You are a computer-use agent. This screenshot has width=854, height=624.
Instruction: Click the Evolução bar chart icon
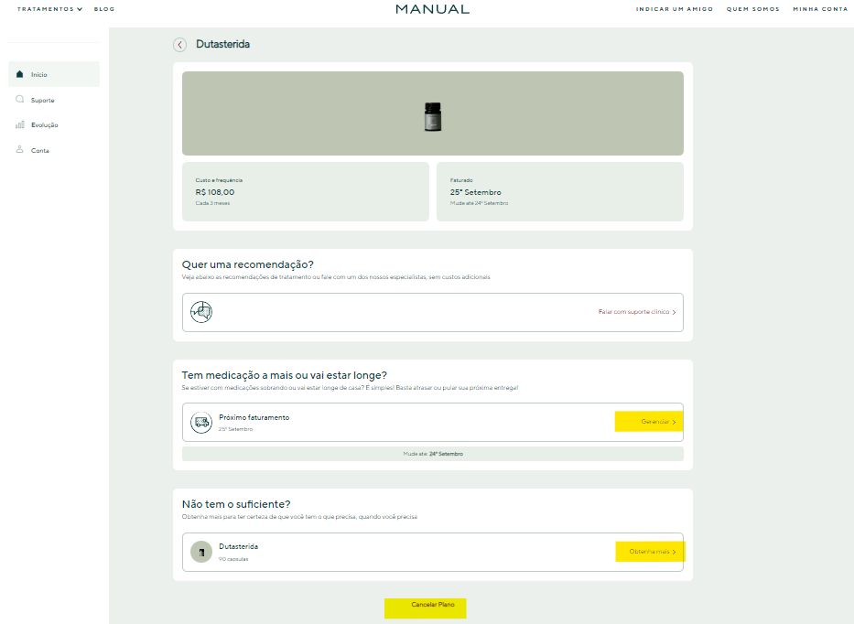(20, 124)
